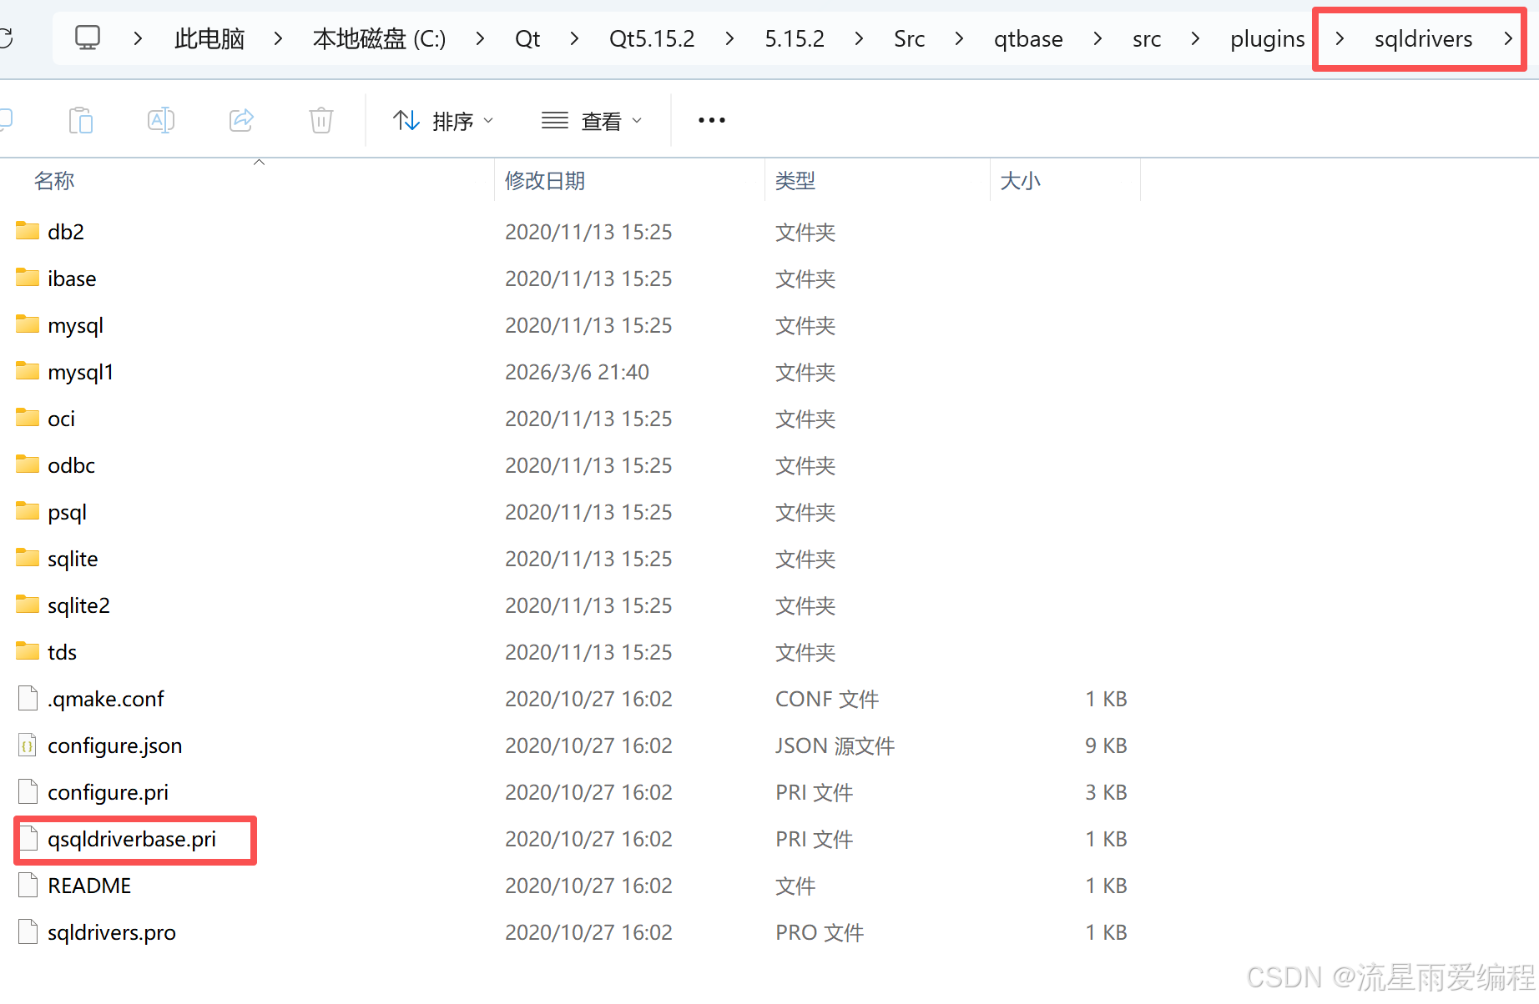Select the sqldrivers.pro file icon
Screen dimensions: 1539x1004
click(x=28, y=931)
